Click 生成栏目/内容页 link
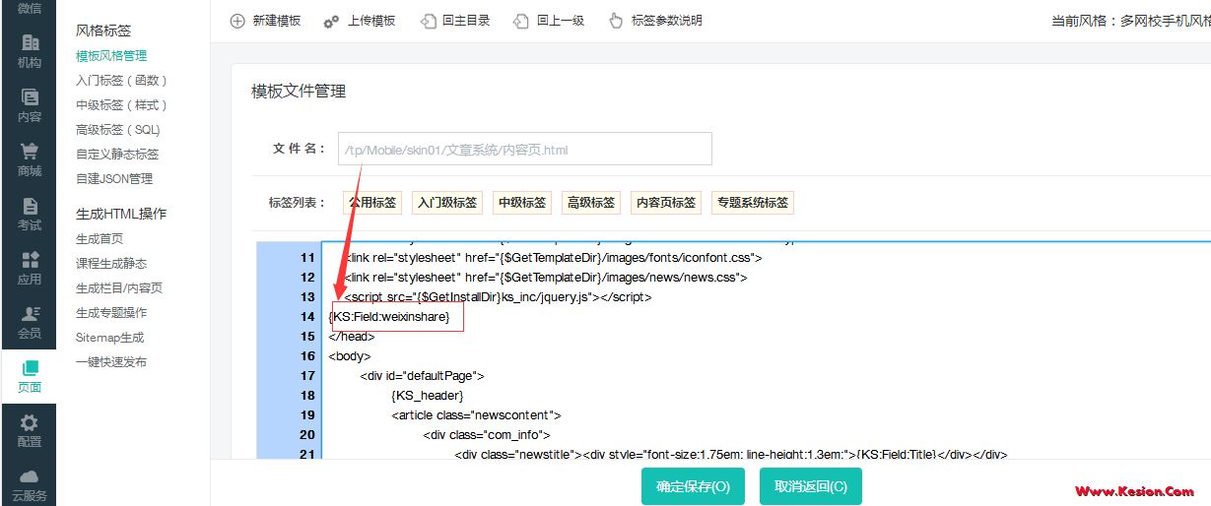The image size is (1211, 506). [119, 288]
